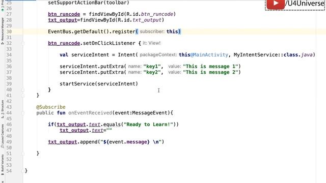Screen dimensions: 326x183
Task: Click the "key1" string literal
Action: tap(152, 67)
